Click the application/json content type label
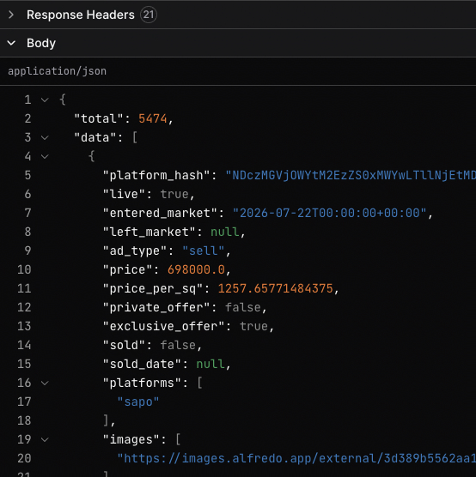Viewport: 476px width, 477px height. (57, 71)
